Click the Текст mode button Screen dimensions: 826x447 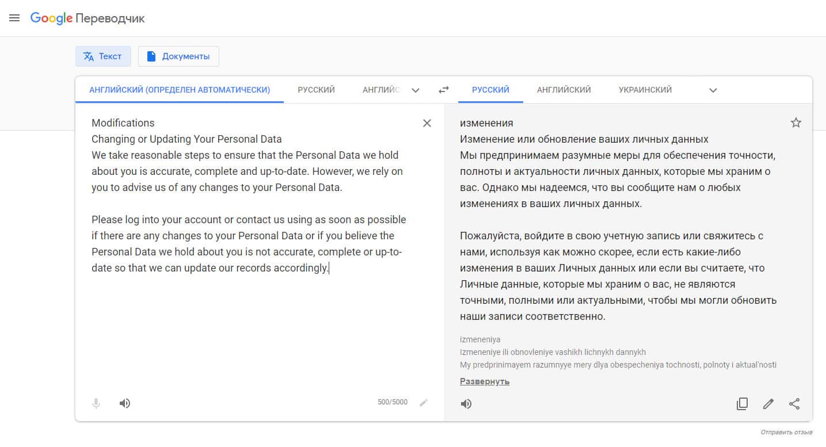tap(103, 56)
